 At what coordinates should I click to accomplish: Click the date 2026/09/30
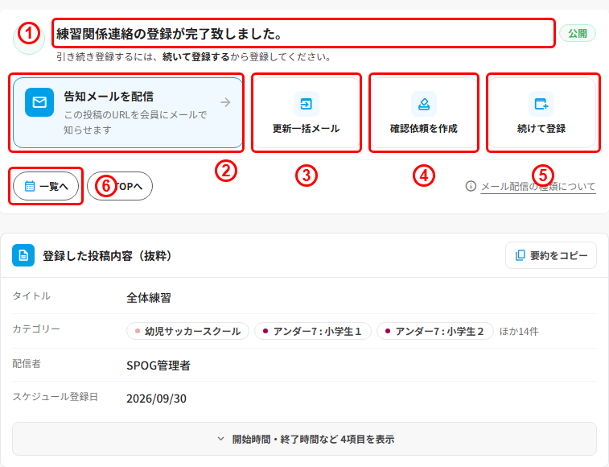[x=157, y=399]
